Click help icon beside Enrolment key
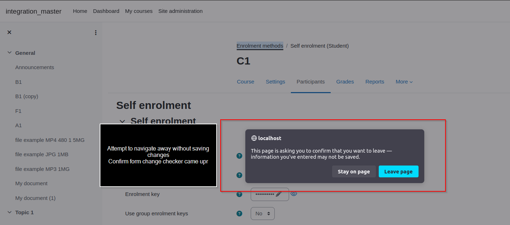This screenshot has height=225, width=510. coord(239,194)
